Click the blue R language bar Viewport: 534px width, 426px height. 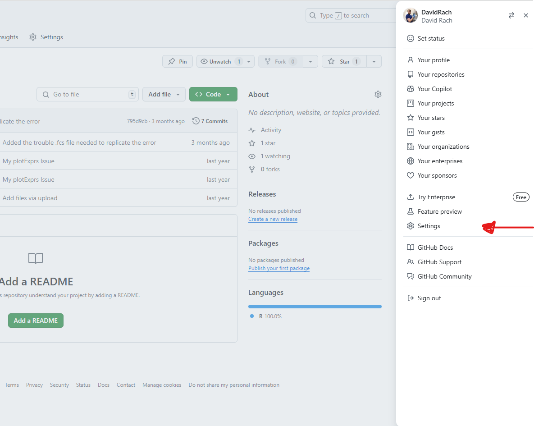[x=315, y=307]
